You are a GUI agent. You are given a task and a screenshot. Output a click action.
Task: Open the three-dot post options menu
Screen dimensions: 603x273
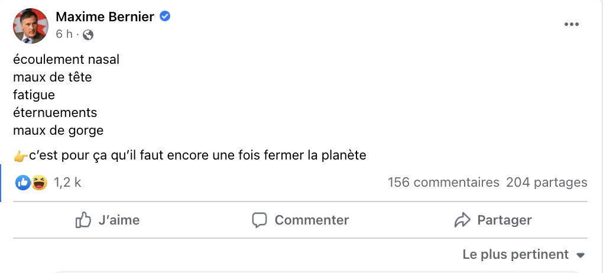click(571, 24)
